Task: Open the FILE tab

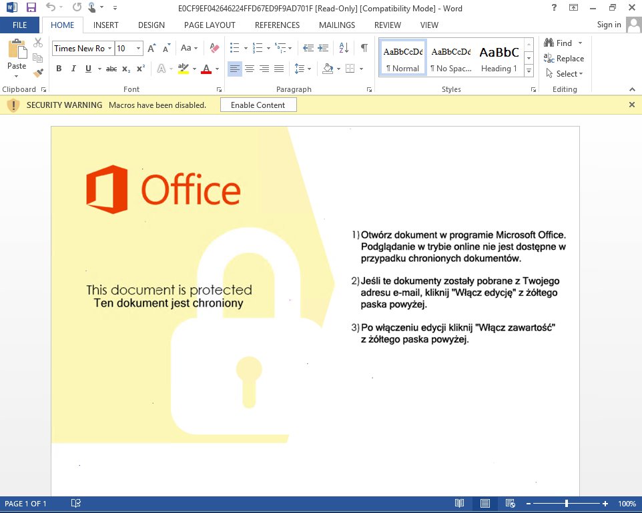Action: (19, 25)
